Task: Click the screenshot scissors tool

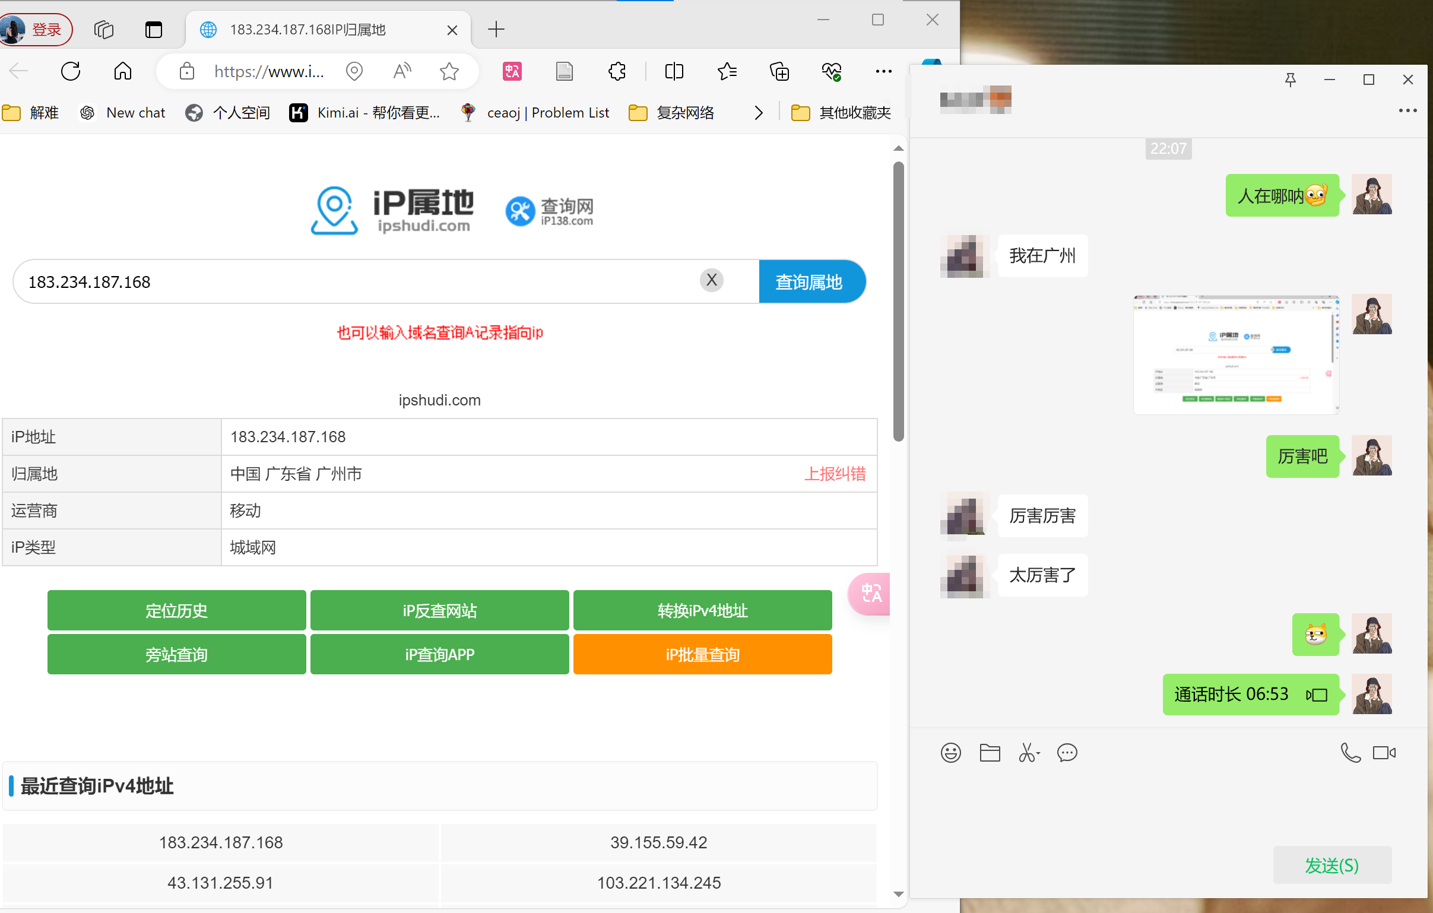Action: (1028, 753)
